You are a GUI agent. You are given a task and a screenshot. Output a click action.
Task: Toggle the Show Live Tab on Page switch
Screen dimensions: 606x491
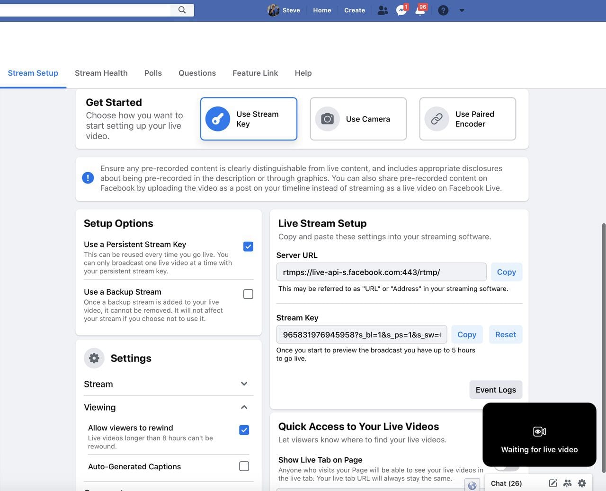point(507,468)
